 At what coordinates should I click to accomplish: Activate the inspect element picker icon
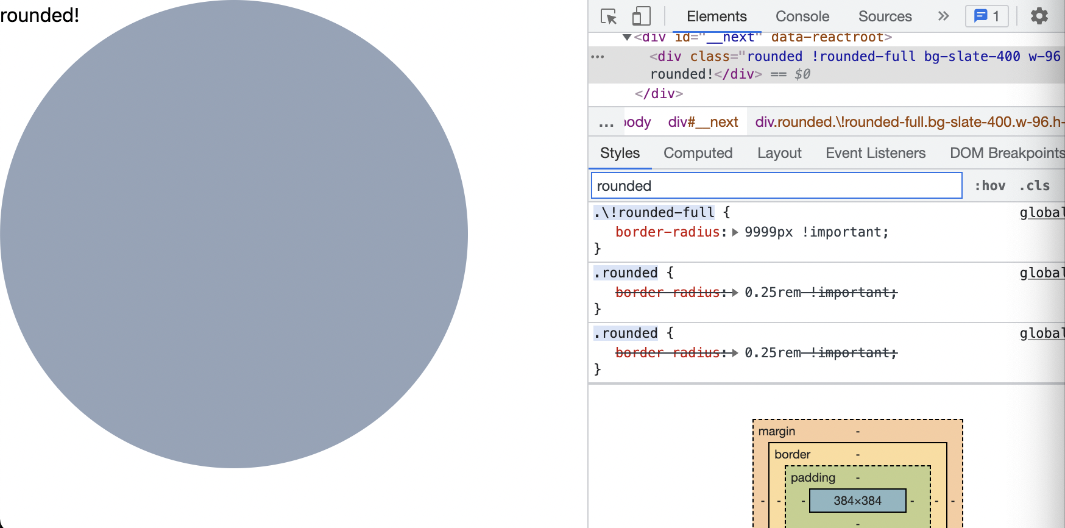609,16
